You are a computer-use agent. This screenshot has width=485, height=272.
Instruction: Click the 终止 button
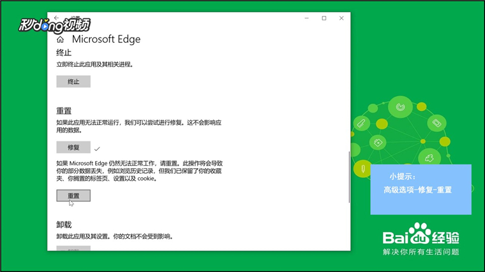[x=73, y=82]
